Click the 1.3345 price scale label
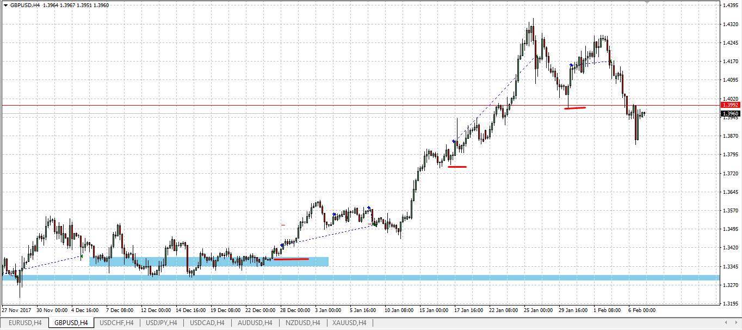Viewport: 742px width, 330px height. 731,266
